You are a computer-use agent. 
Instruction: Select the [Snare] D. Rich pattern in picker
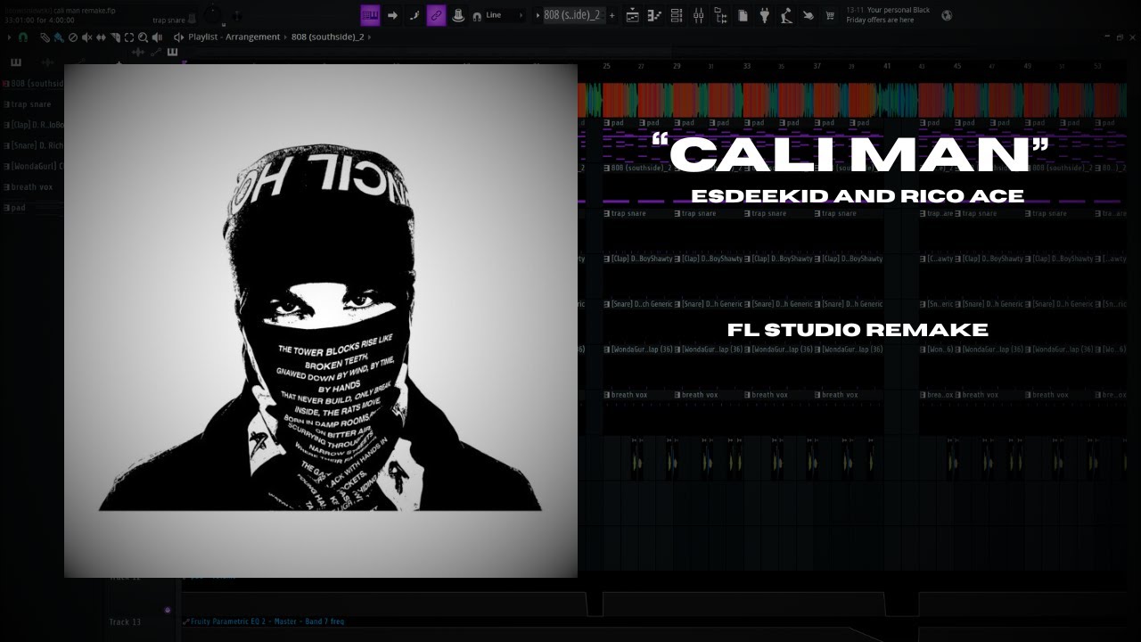pyautogui.click(x=33, y=145)
